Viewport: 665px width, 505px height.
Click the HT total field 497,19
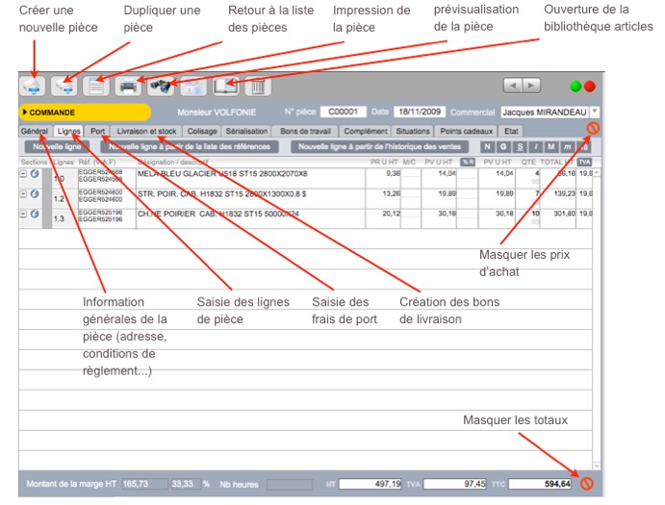click(x=370, y=484)
